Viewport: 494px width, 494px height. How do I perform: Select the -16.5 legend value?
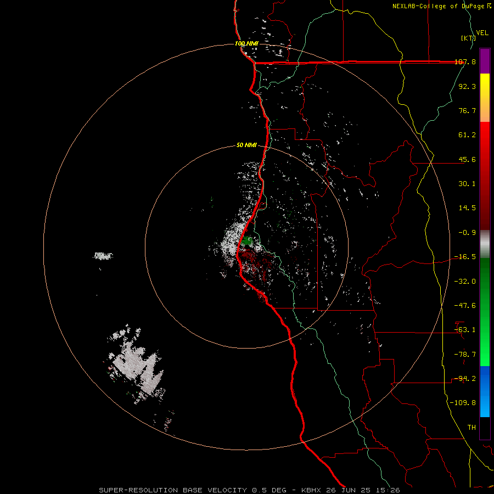pos(465,257)
